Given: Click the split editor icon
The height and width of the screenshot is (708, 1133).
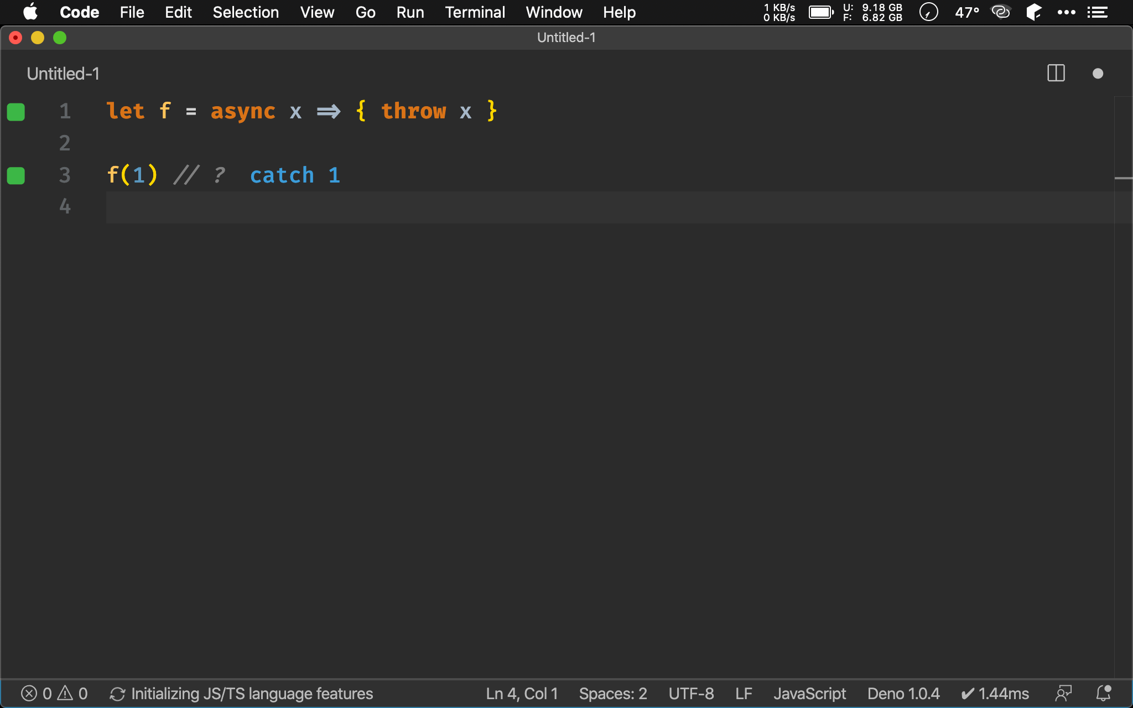Looking at the screenshot, I should pyautogui.click(x=1056, y=74).
